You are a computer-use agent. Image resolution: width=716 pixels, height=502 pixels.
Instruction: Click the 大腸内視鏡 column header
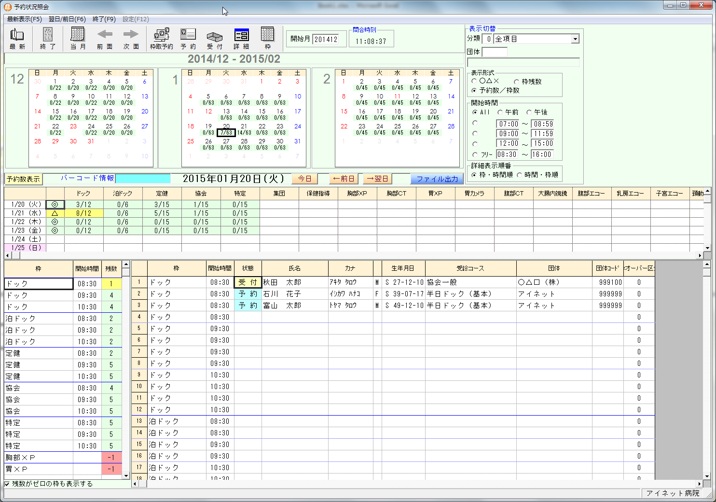click(x=552, y=193)
